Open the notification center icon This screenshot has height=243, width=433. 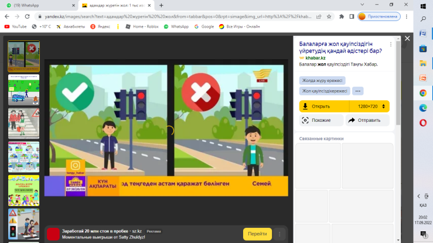tap(423, 234)
